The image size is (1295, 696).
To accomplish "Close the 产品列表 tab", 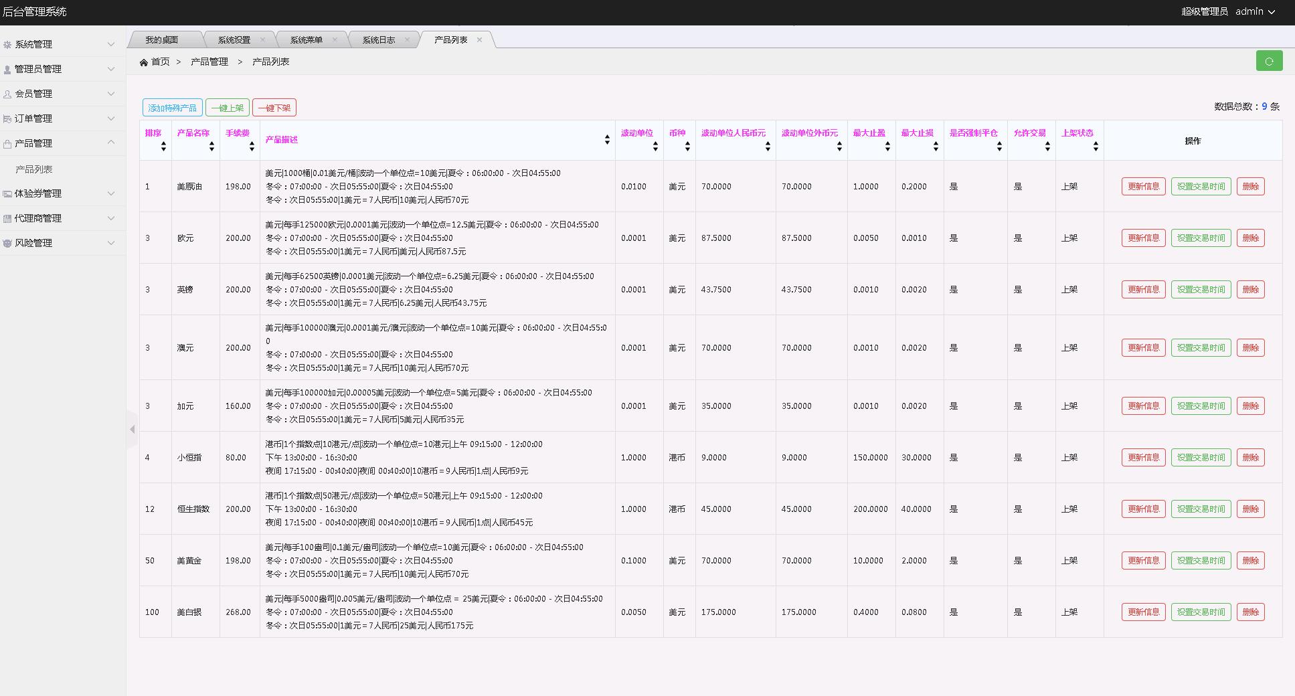I will (x=479, y=39).
